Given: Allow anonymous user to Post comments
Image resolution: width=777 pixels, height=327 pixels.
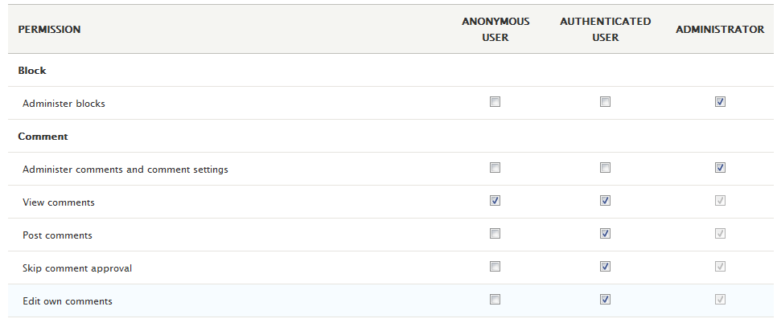Looking at the screenshot, I should tap(495, 234).
